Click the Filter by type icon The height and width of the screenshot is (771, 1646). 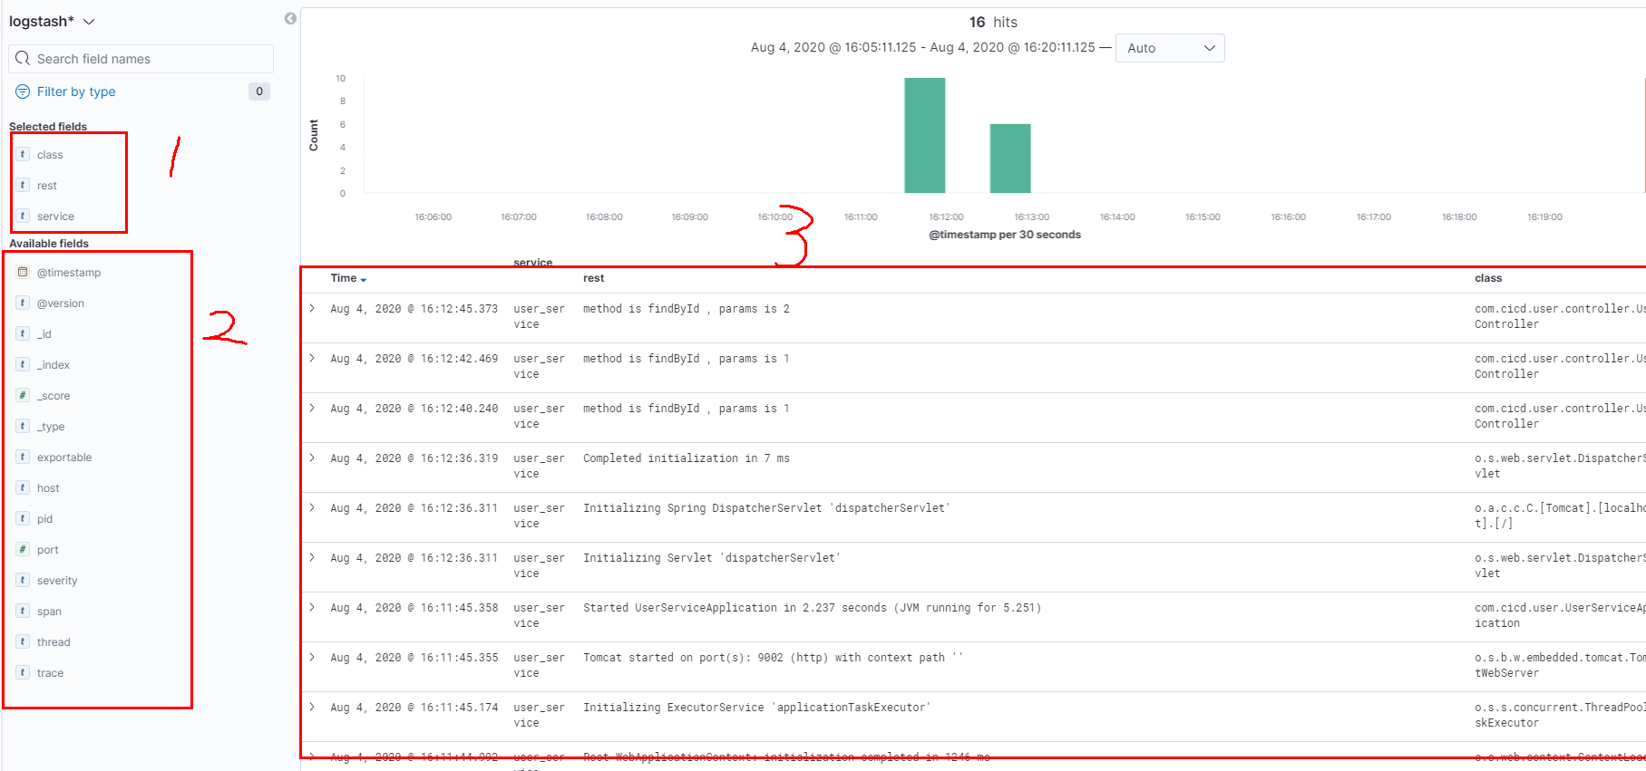tap(23, 92)
